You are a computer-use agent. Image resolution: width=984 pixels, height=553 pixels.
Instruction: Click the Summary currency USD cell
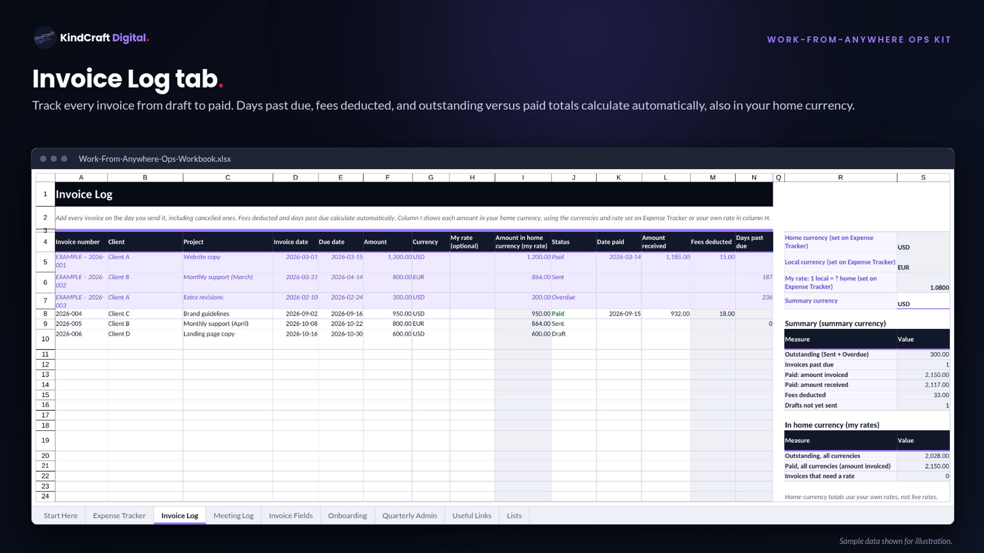pos(923,301)
